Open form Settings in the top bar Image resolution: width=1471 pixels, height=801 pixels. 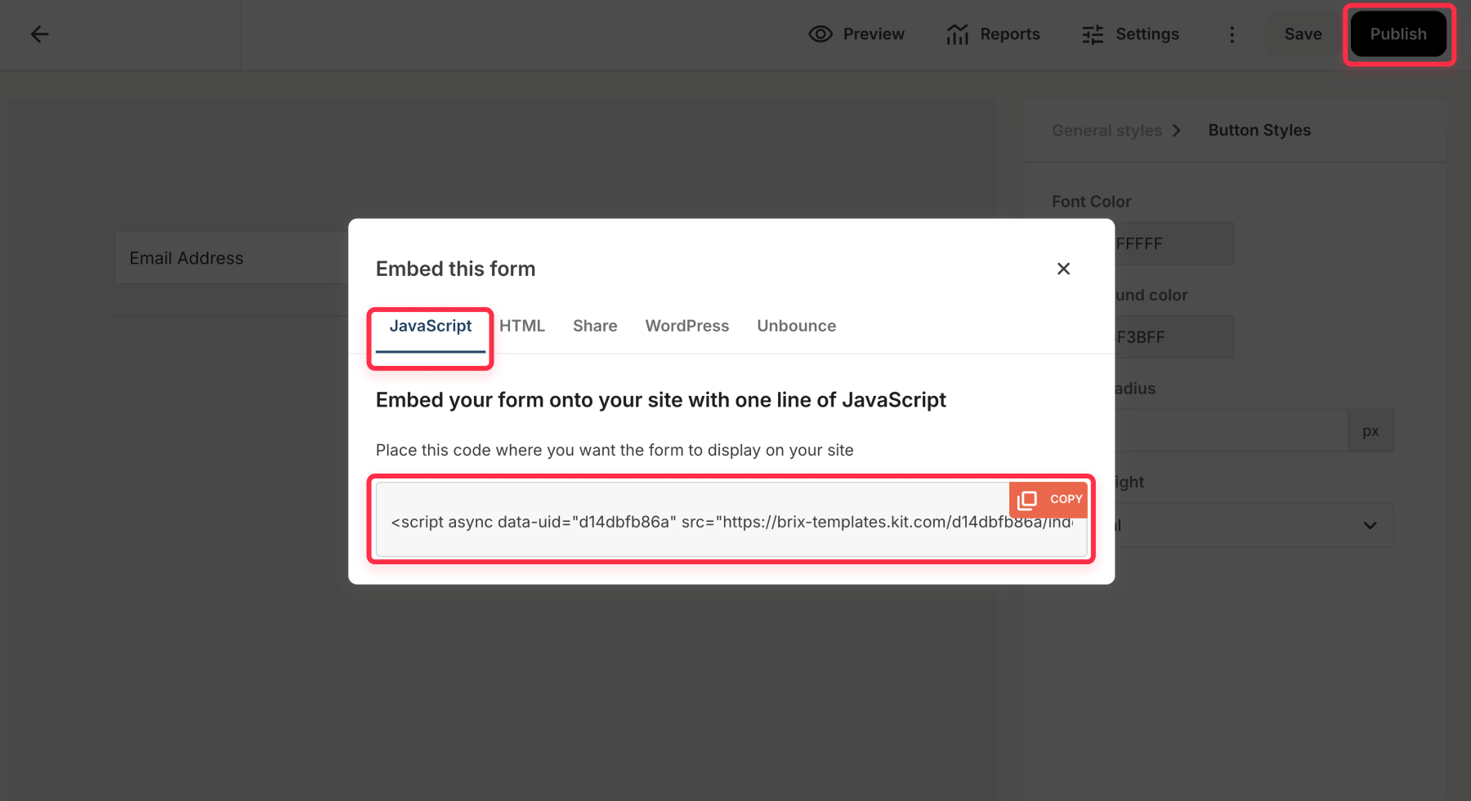[1130, 34]
